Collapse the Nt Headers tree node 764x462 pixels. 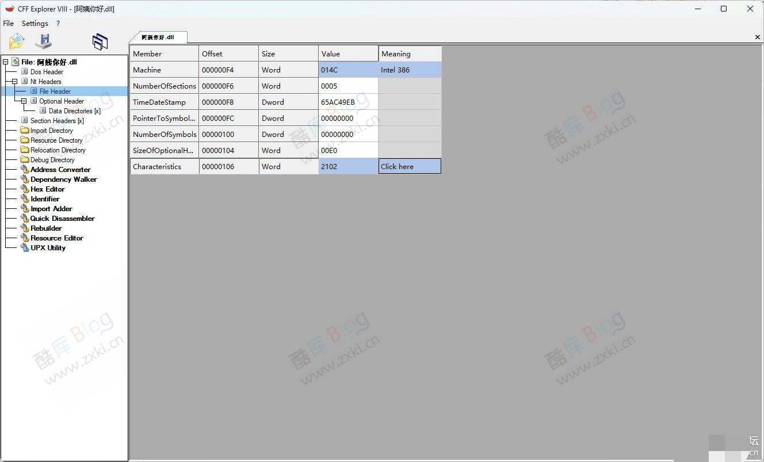(15, 82)
